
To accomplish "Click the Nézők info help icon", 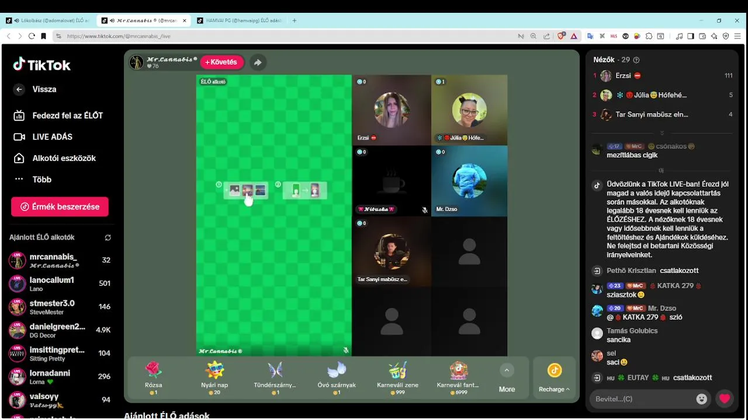I will click(x=636, y=60).
